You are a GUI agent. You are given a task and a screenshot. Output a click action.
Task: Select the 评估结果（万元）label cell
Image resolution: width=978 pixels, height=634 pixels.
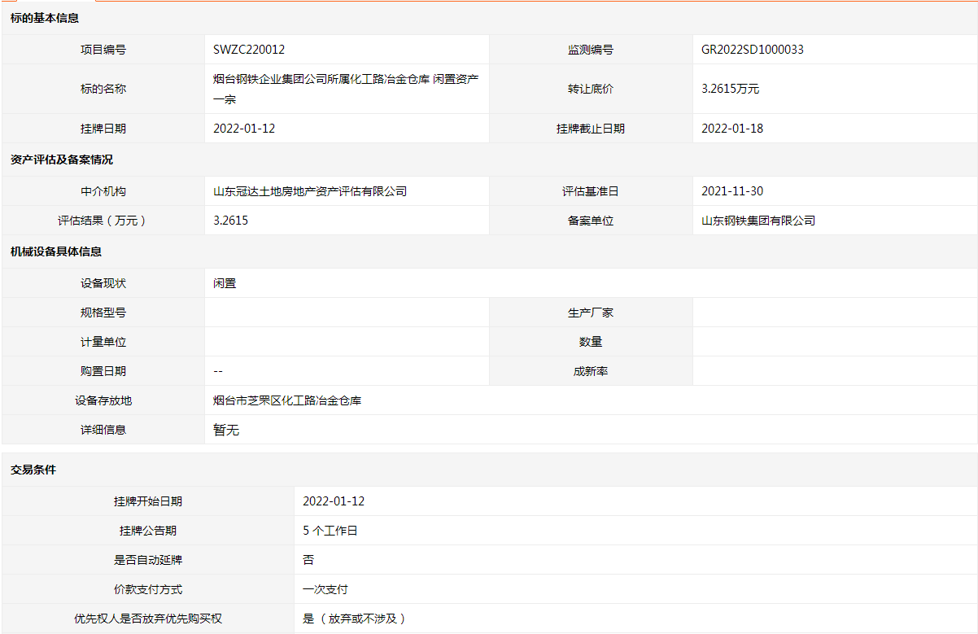(103, 221)
